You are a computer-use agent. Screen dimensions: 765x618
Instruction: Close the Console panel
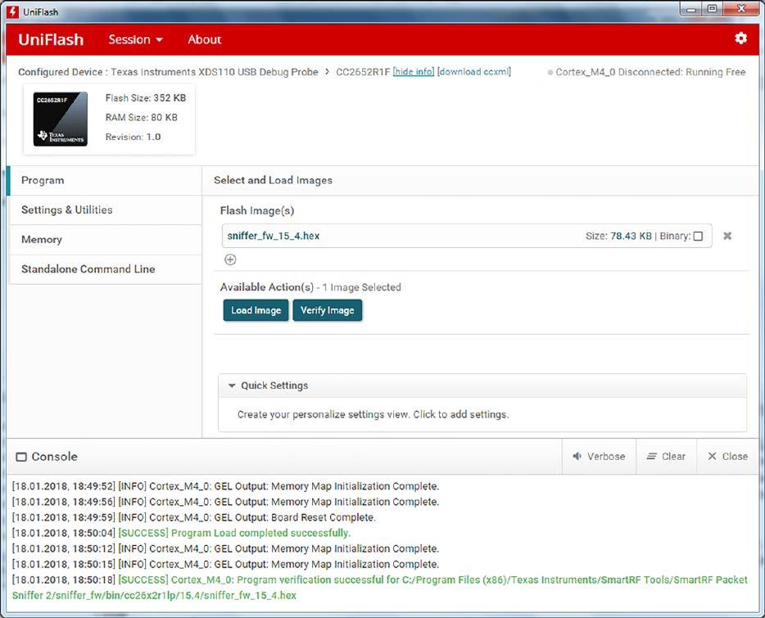pyautogui.click(x=728, y=457)
